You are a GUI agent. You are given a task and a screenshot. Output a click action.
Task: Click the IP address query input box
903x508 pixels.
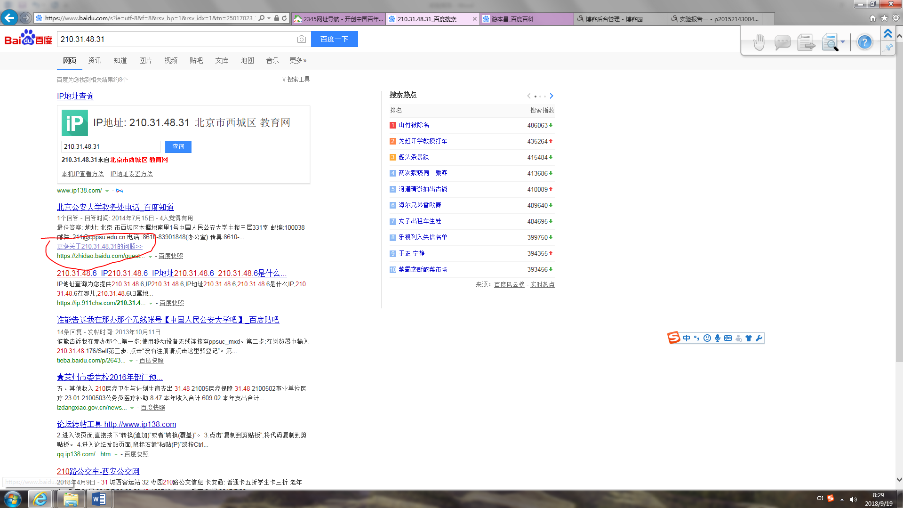[111, 147]
